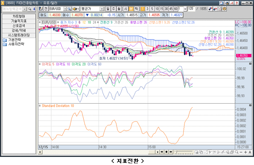Switch to 일 (daily) chart period
254x165 pixels.
108,9
